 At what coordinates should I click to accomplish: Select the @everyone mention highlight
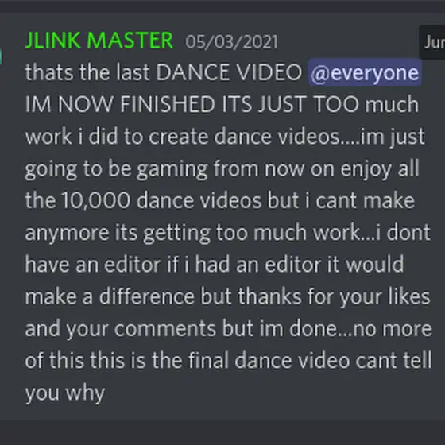pos(365,72)
